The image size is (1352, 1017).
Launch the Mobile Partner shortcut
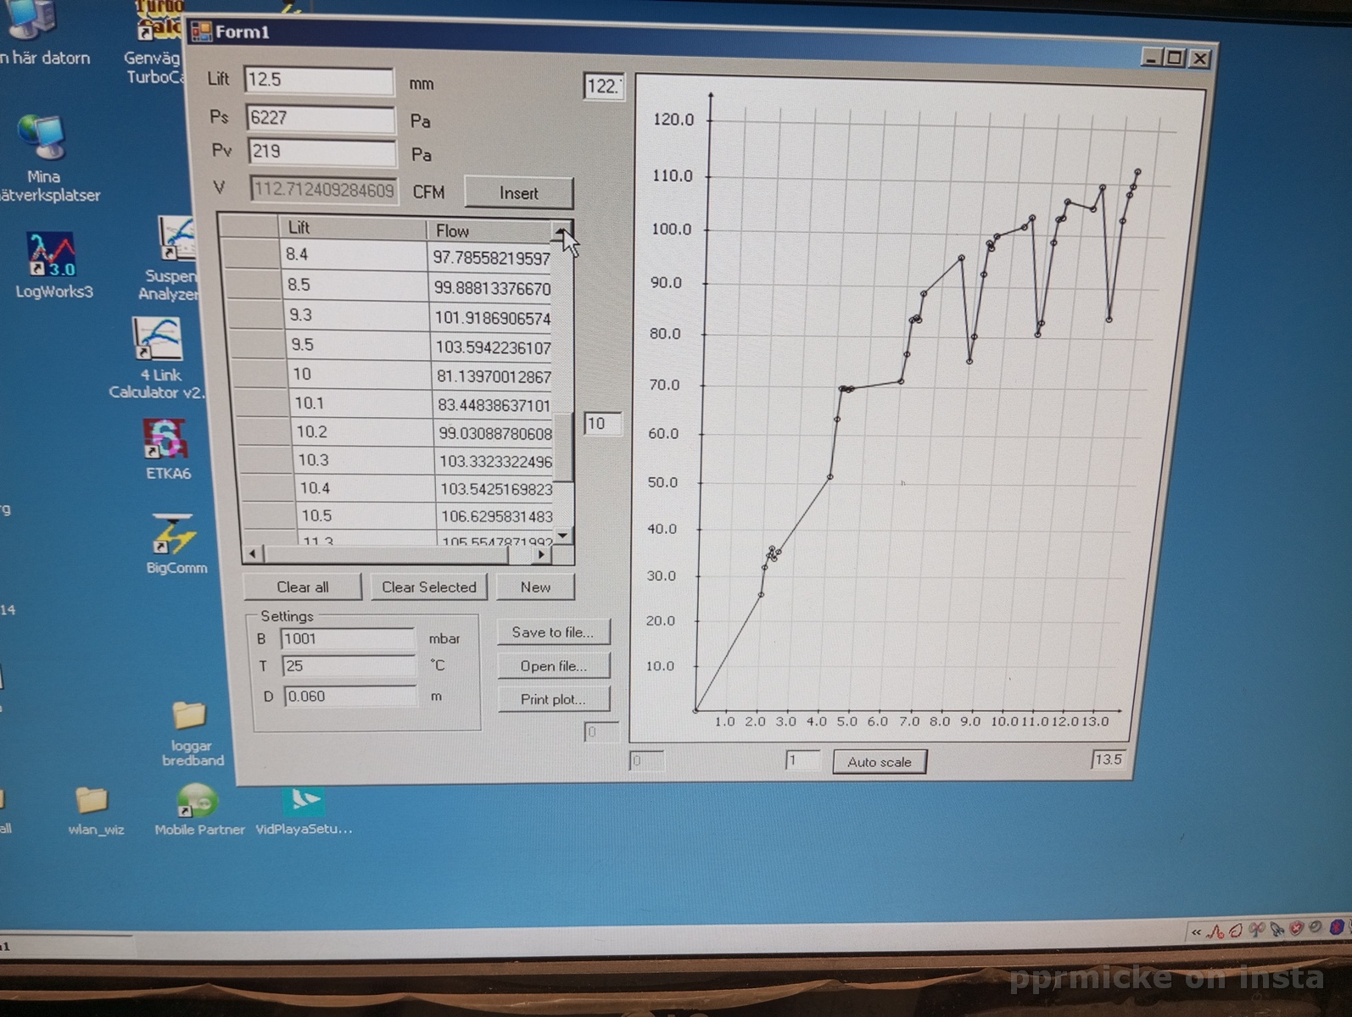coord(197,801)
